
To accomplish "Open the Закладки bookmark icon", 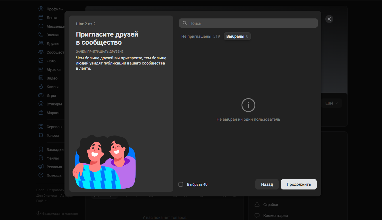I will click(41, 149).
